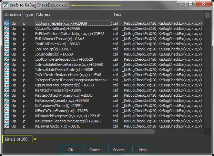Screen dimensions: 214x156
Task: Select the KeRestoreFloatingPointState(x)+28A63 address
Action: pyautogui.click(x=68, y=121)
